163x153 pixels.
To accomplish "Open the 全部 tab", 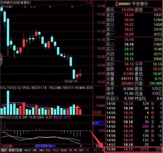I will point(19,150).
